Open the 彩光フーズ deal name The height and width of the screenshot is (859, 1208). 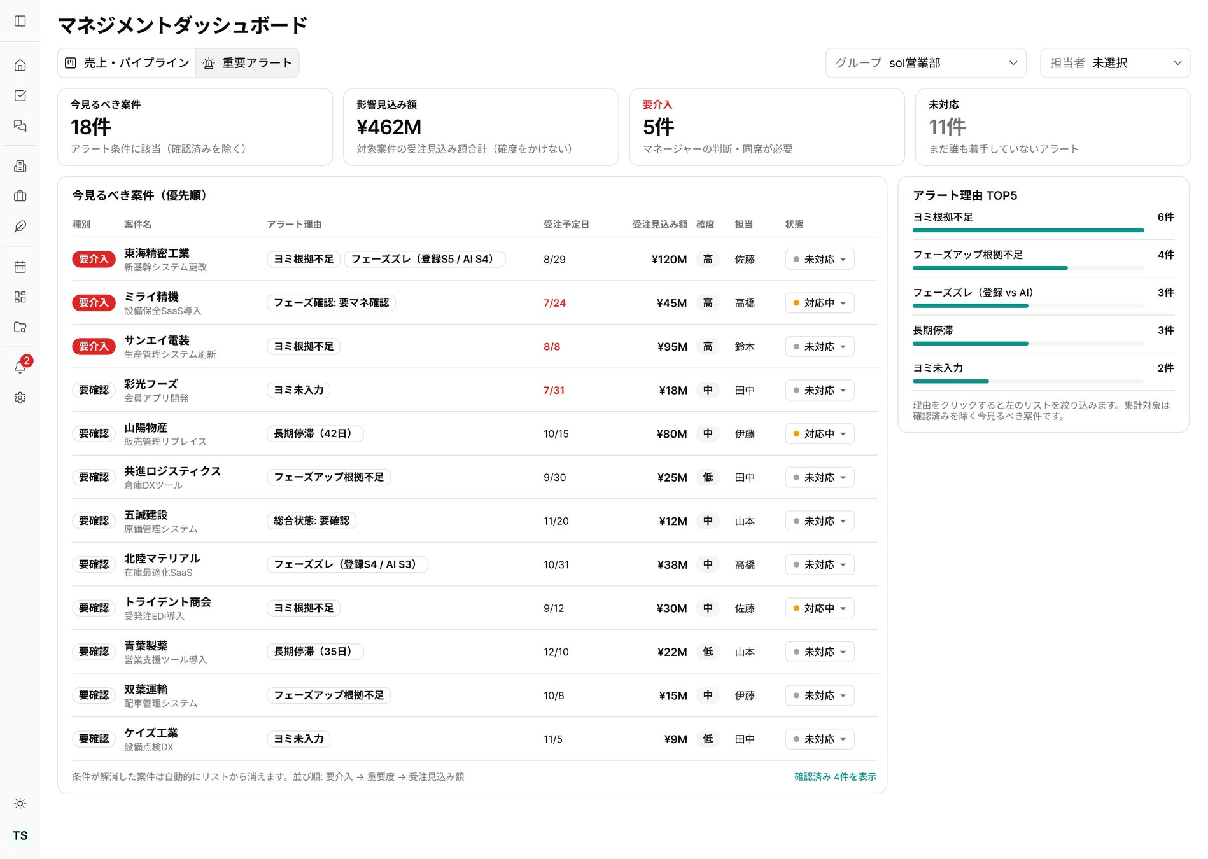point(151,384)
